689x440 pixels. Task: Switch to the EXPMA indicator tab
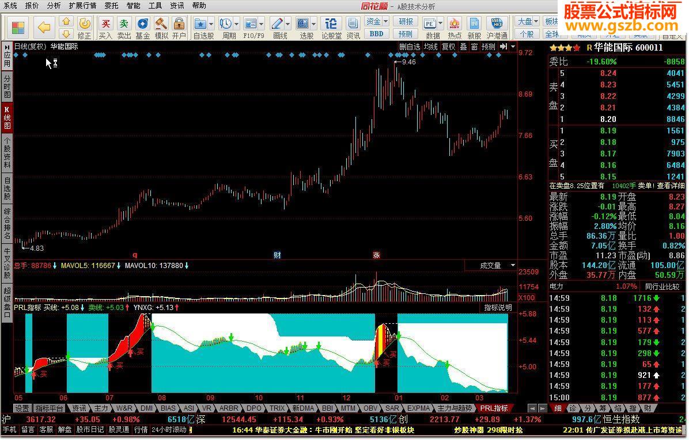(x=418, y=409)
